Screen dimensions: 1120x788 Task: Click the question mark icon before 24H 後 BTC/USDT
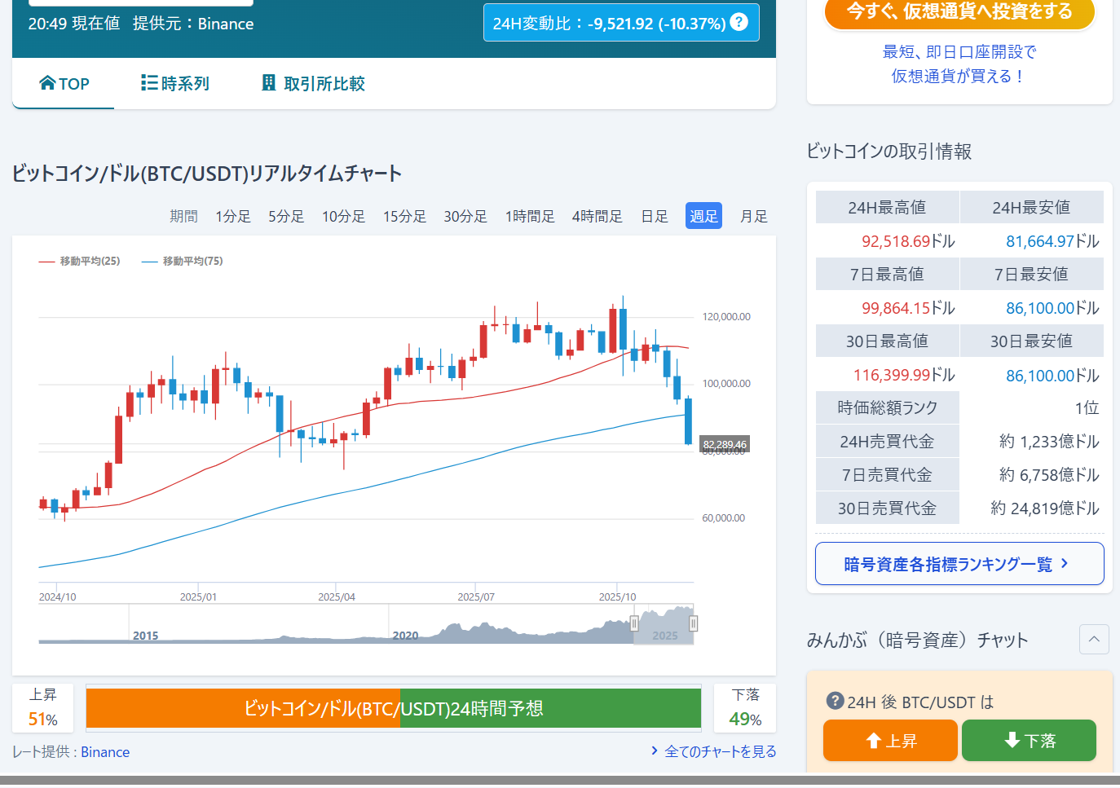(x=835, y=701)
